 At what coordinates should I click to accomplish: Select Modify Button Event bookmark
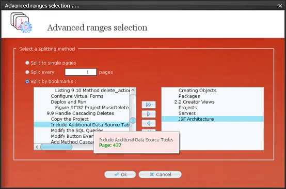coord(72,136)
